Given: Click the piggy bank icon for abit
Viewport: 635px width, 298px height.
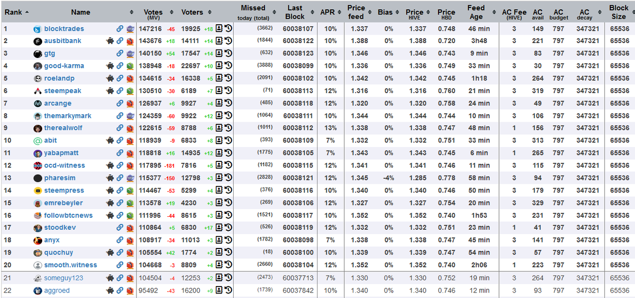Looking at the screenshot, I should point(110,141).
